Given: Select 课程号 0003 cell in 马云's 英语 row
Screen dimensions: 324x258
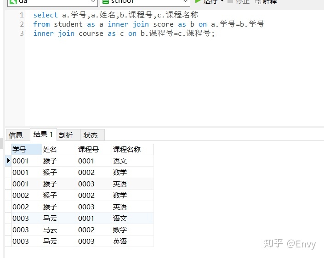Looking at the screenshot, I should (x=94, y=241).
